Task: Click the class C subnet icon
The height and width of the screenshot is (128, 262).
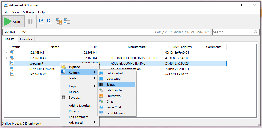Action: (48, 21)
